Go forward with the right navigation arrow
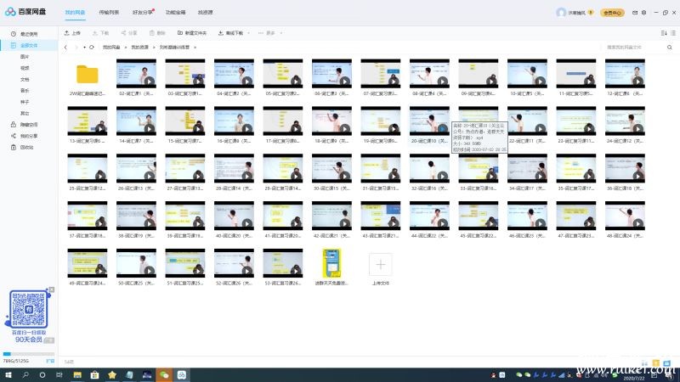Screen dimensions: 680x382 (x=76, y=48)
